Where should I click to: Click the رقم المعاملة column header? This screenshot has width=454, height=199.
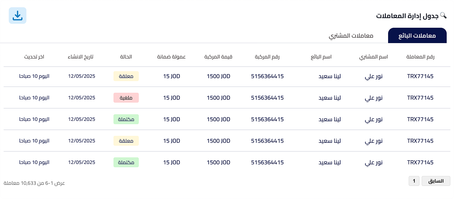click(420, 57)
